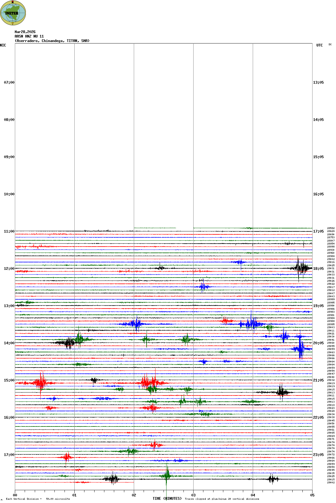Click the Mar28,2026 date text
The image size is (336, 503).
[25, 32]
